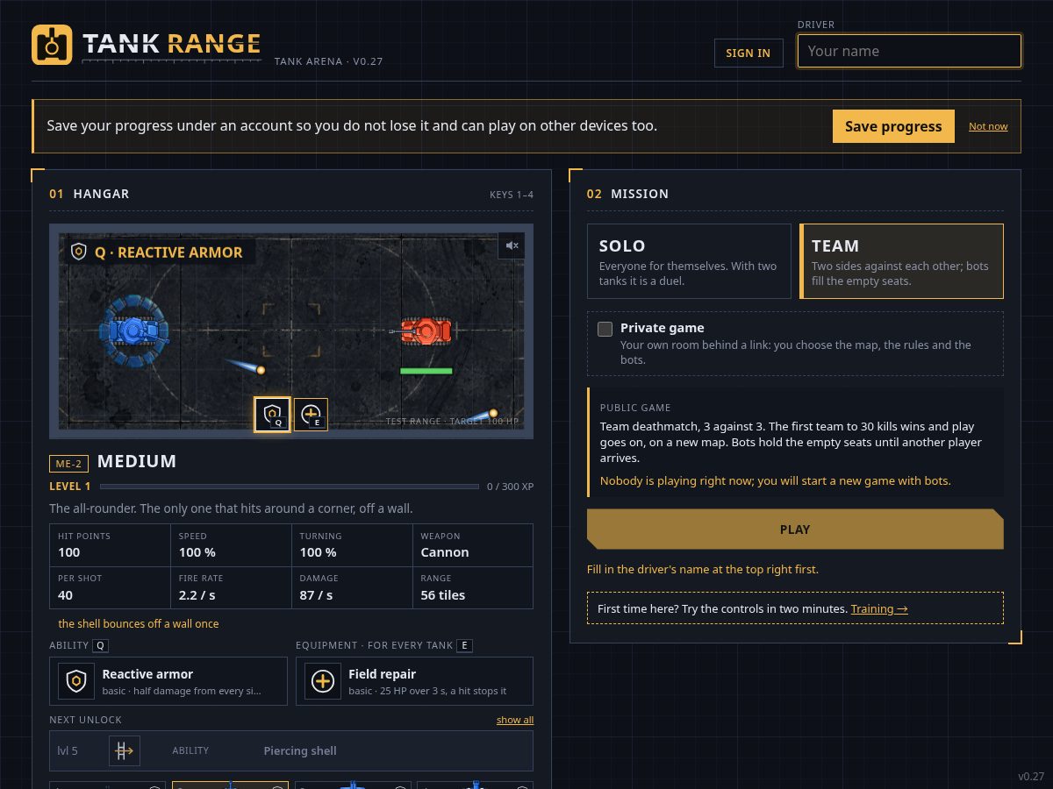The image size is (1053, 789).
Task: Activate the Q reactive armor hotbar icon
Action: 272,415
